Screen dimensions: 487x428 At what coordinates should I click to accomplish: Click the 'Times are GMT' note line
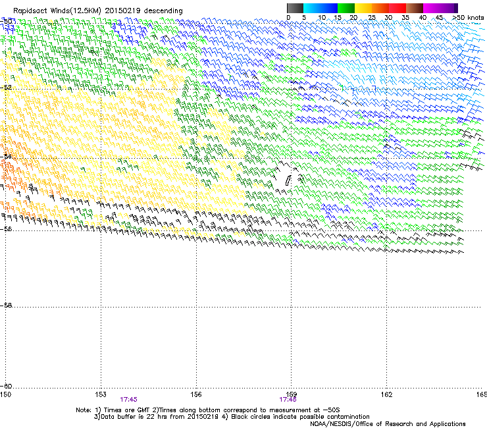pyautogui.click(x=208, y=410)
